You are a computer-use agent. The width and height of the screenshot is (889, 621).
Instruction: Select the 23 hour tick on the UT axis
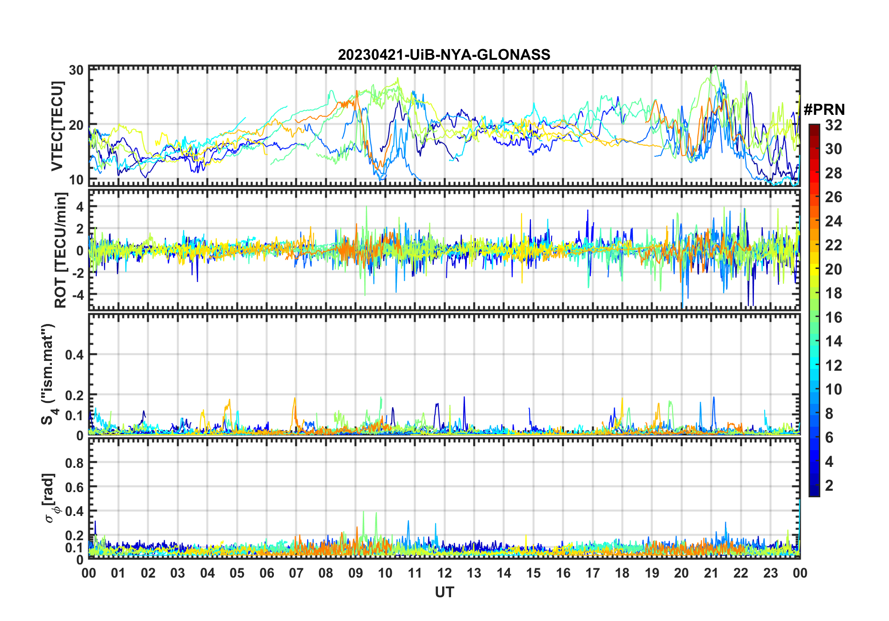pyautogui.click(x=770, y=573)
